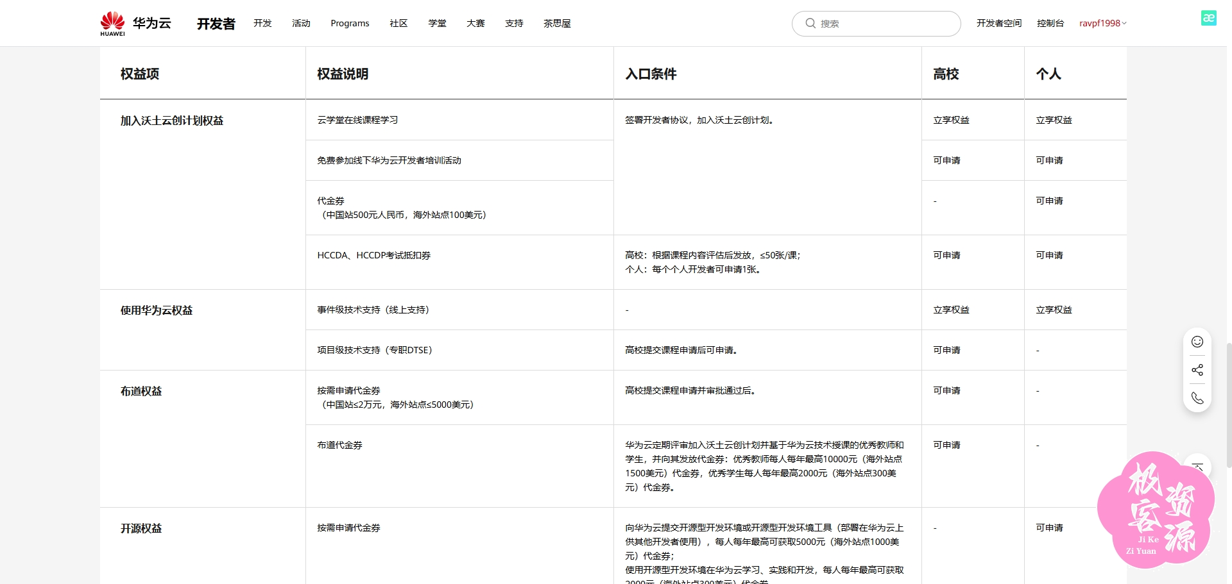
Task: Click 可申请 in 布道代金券 row 高校 column
Action: click(x=946, y=445)
